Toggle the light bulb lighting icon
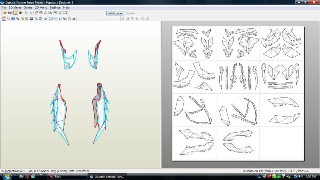This screenshot has width=320, height=180. (x=16, y=12)
